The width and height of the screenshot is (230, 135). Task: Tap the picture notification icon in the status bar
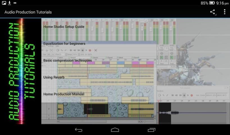(4, 3)
